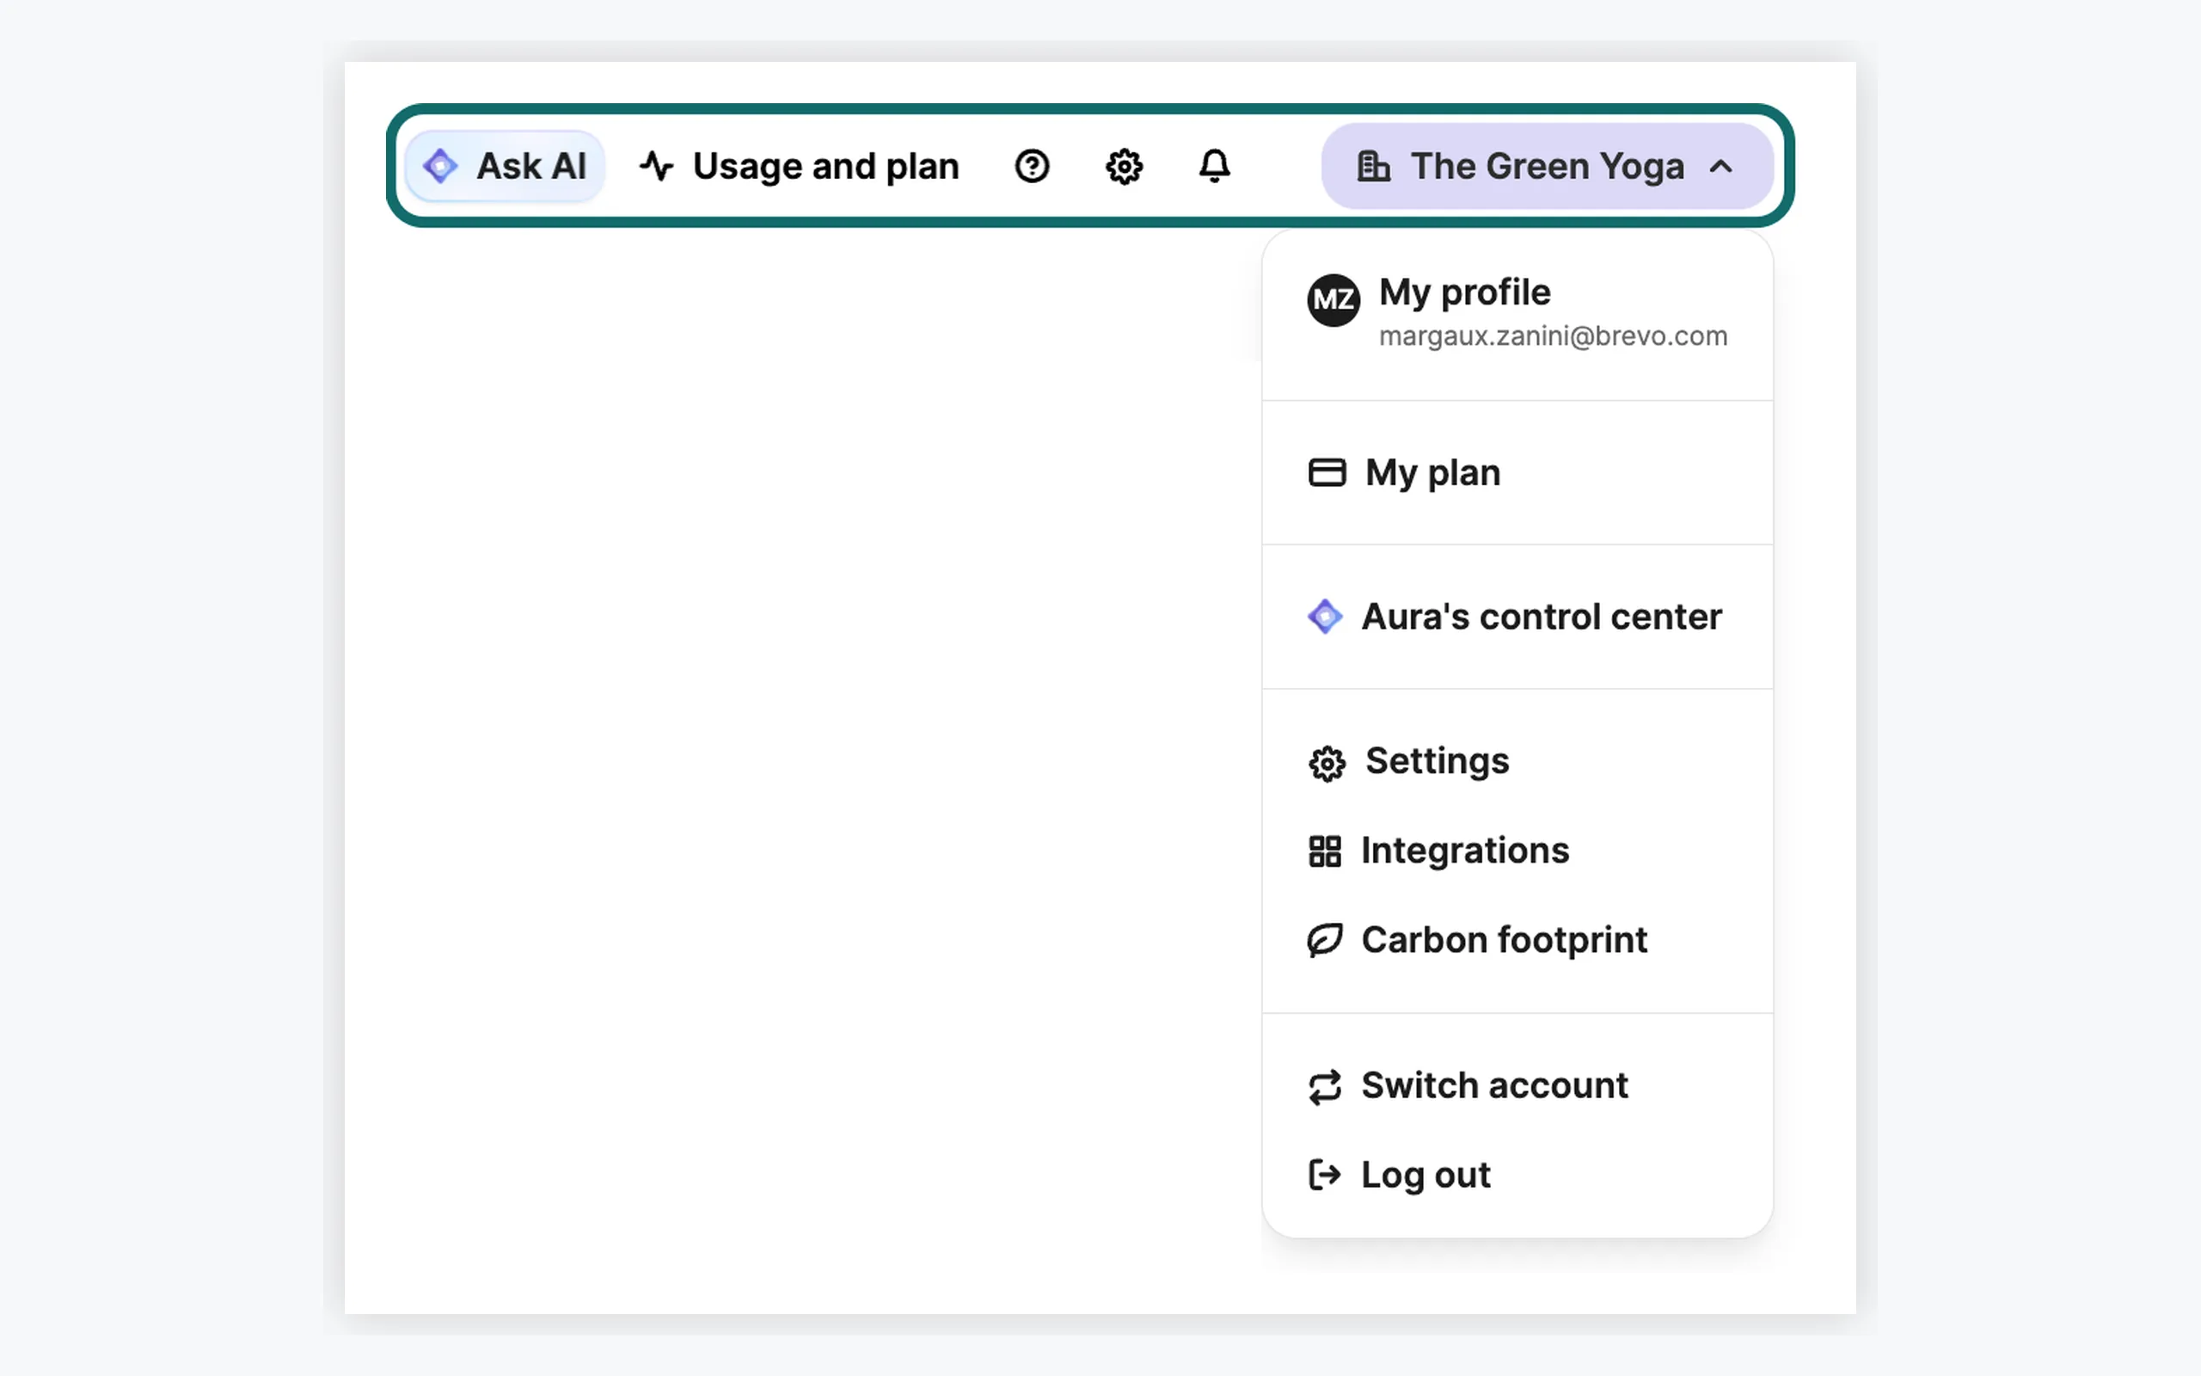Screen dimensions: 2201x1376
Task: Click the gear icon next to Settings
Action: (x=1327, y=764)
